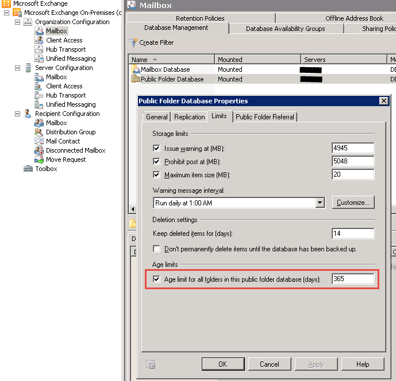Open the Database Availability Groups tab
The height and width of the screenshot is (381, 396).
pos(286,29)
